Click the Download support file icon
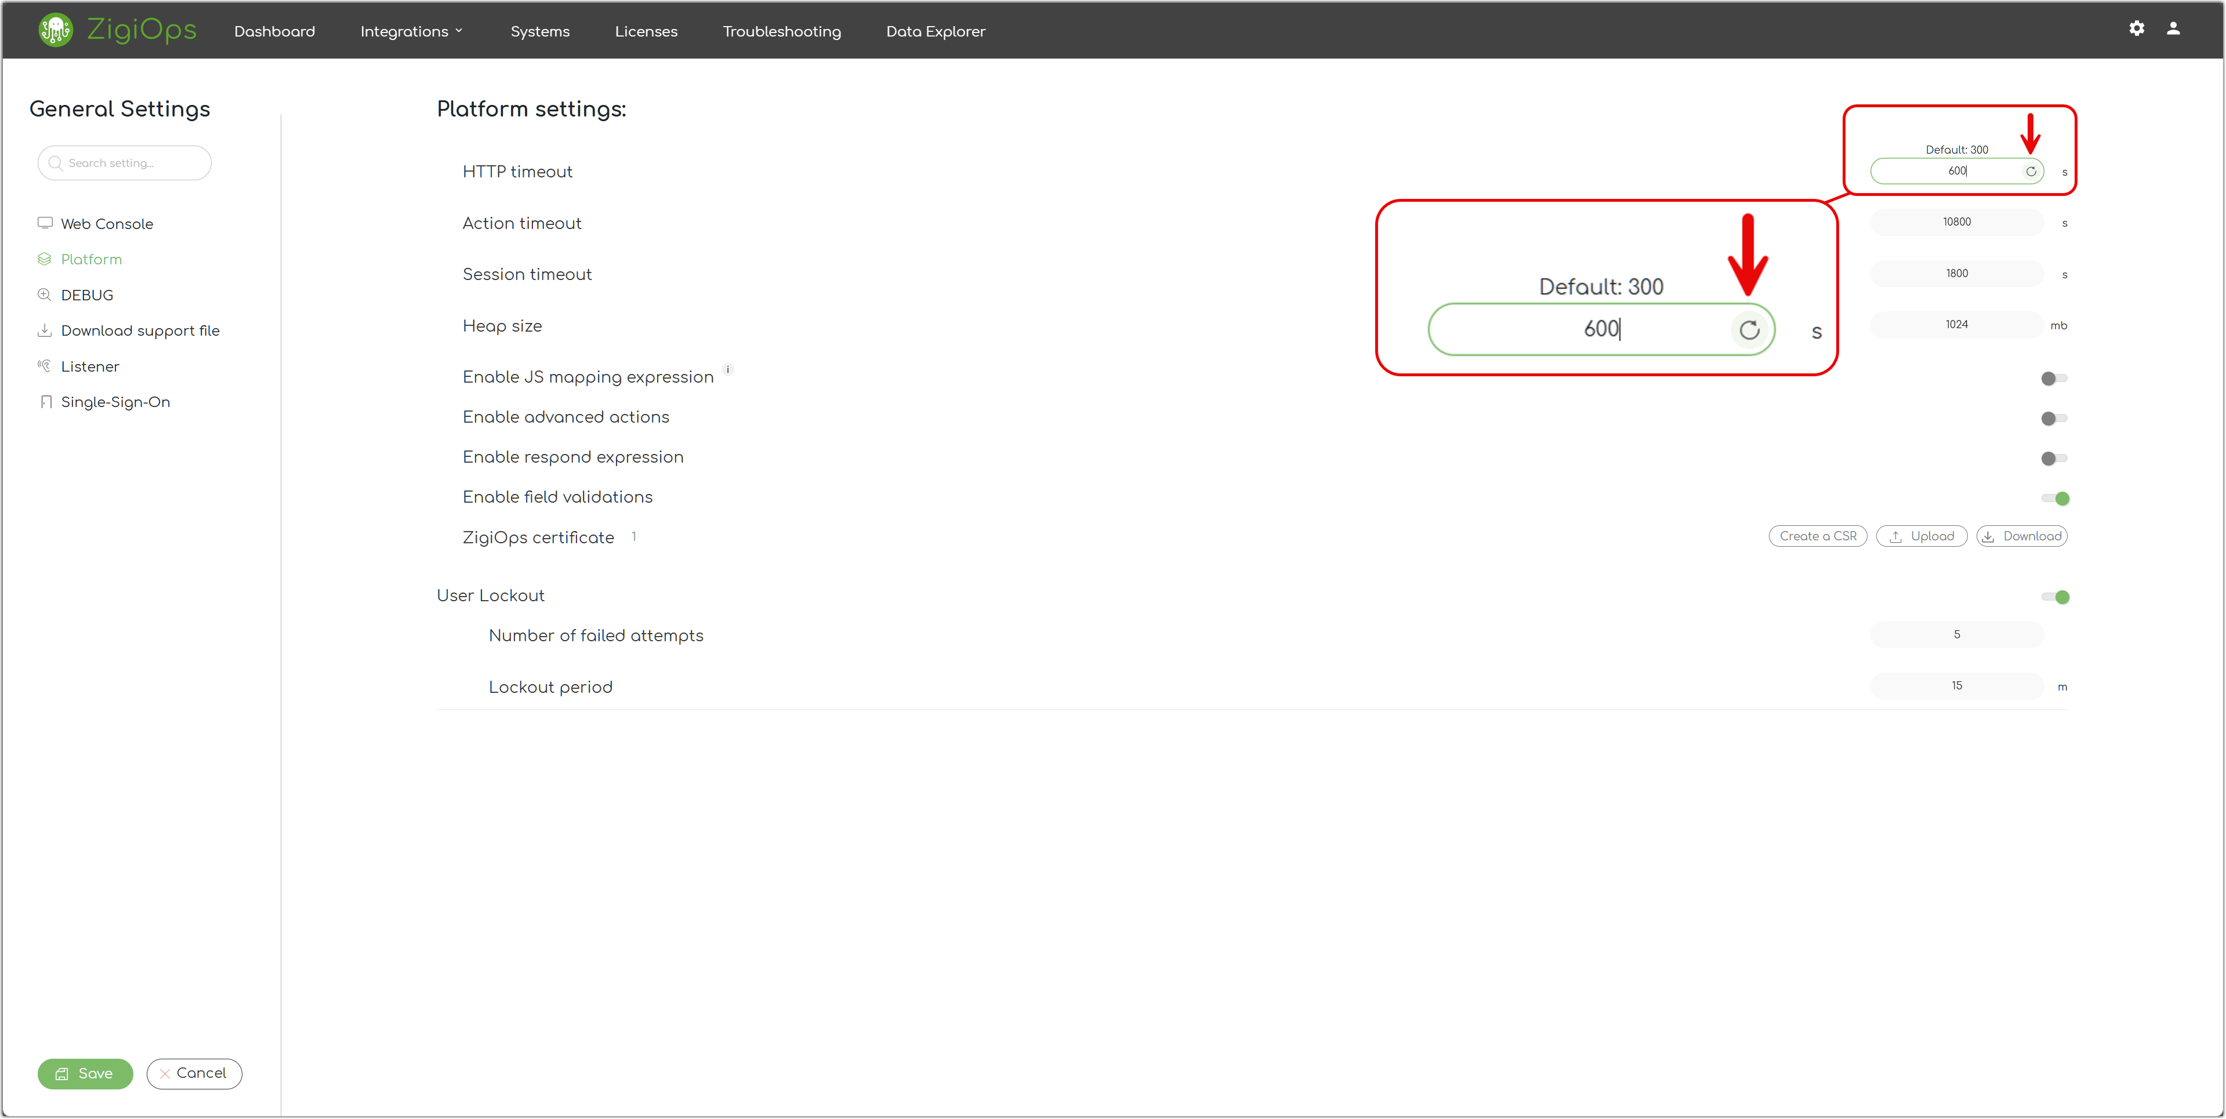 point(44,330)
